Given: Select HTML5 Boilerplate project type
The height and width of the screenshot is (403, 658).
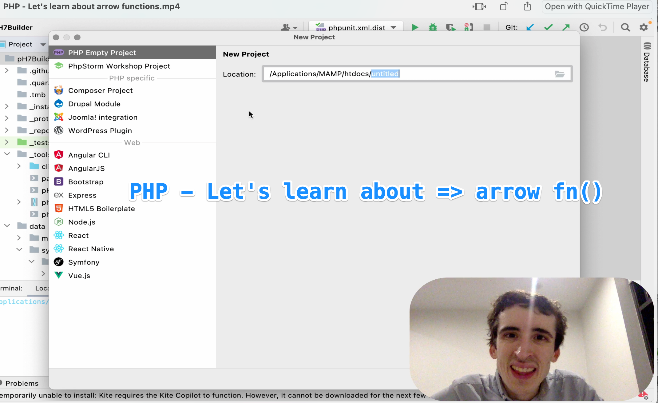Looking at the screenshot, I should click(x=132, y=209).
